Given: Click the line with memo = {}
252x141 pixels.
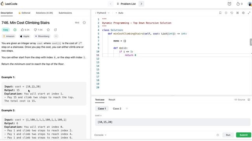Looking at the screenshot, I should 120,41.
